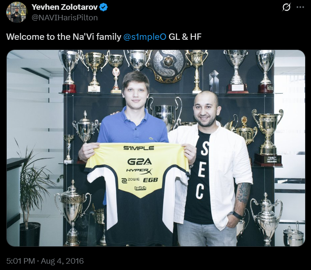The height and width of the screenshot is (270, 311).
Task: Click the Yevhen Zolotarov display name
Action: [x=65, y=7]
